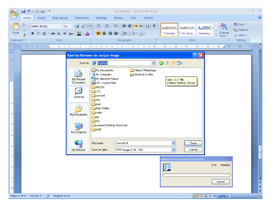Screen dimensions: 270x207
Task: Click the Borders icon in Paragraph group
Action: point(143,33)
